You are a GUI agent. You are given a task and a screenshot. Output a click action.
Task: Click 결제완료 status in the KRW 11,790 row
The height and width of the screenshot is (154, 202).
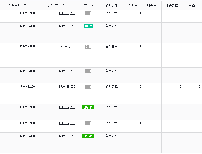112,13
